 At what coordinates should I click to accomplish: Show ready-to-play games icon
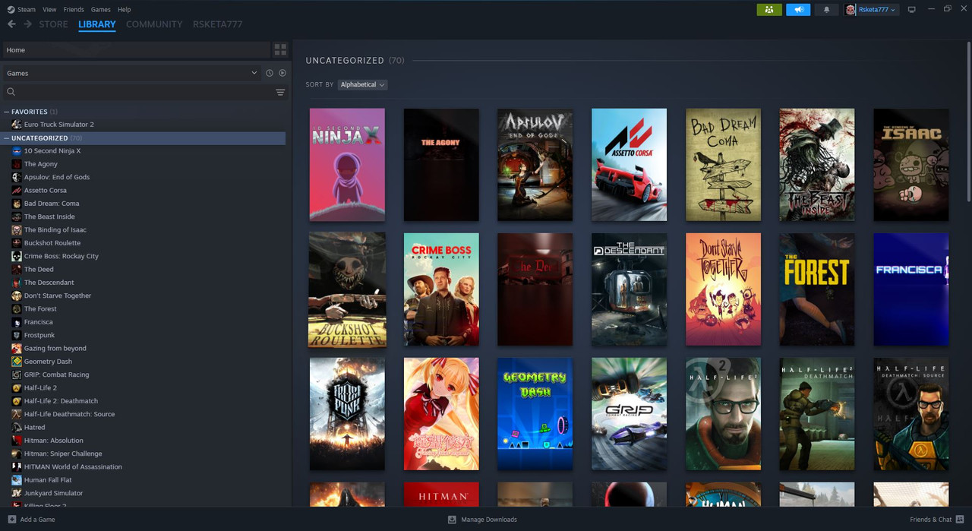tap(282, 73)
